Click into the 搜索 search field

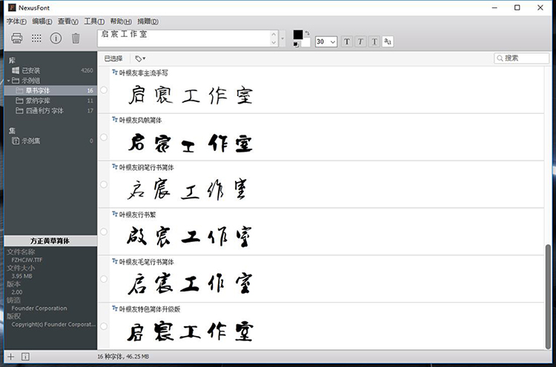tap(521, 58)
